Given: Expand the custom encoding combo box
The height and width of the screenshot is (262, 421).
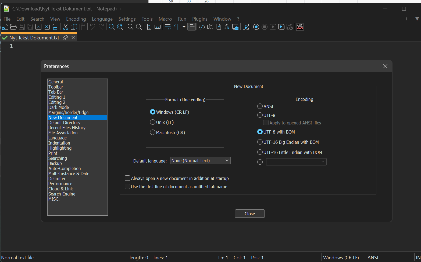Looking at the screenshot, I should pyautogui.click(x=296, y=162).
